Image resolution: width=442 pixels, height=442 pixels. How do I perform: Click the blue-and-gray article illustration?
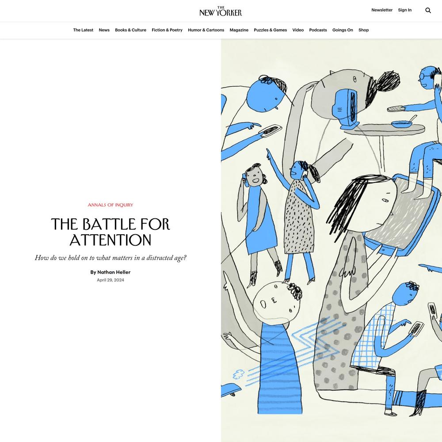(331, 240)
